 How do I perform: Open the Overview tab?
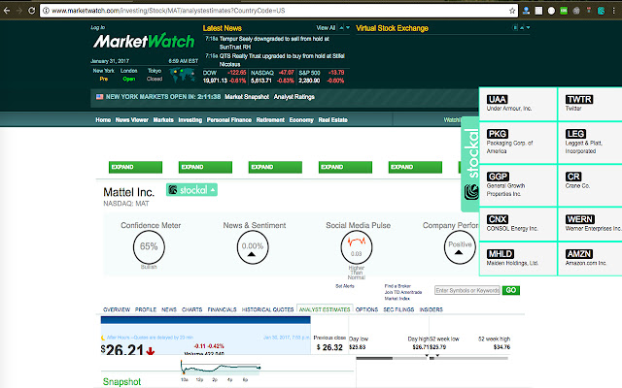point(117,309)
